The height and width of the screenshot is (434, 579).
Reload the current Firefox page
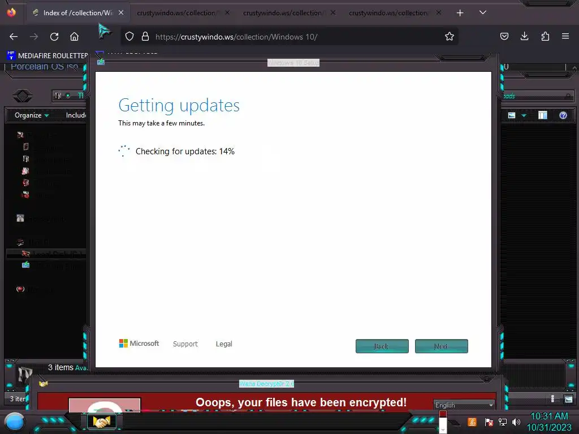click(x=54, y=37)
